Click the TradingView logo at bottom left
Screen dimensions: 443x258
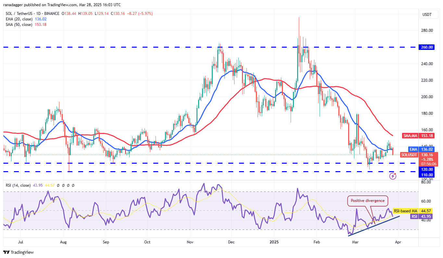[19, 252]
